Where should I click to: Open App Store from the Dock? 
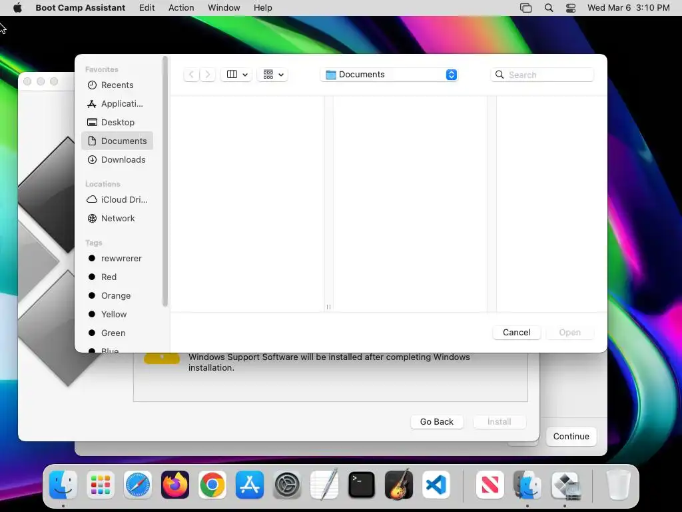pyautogui.click(x=250, y=485)
